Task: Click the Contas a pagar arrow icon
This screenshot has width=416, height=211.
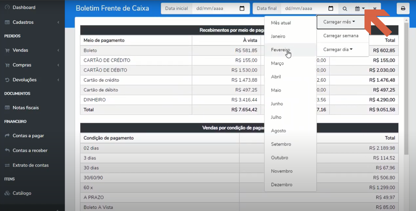Action: [7, 136]
